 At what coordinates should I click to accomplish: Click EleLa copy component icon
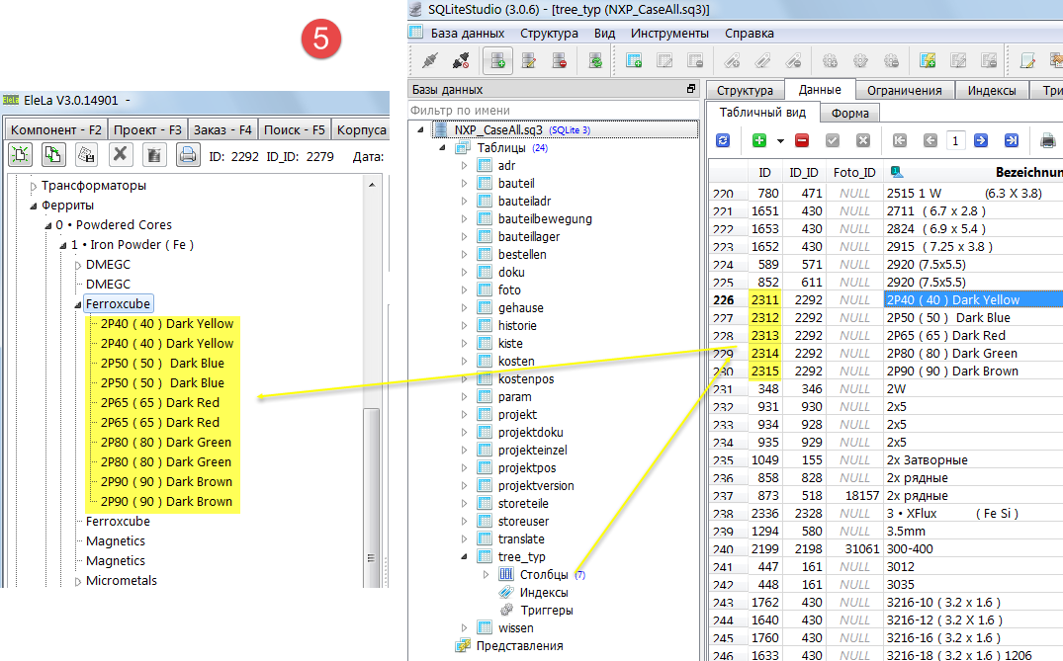point(53,155)
